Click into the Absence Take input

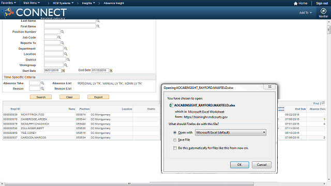coord(35,83)
